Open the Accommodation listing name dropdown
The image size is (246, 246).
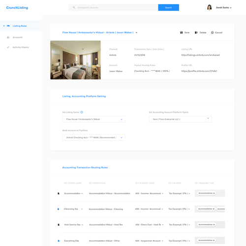coord(74,193)
